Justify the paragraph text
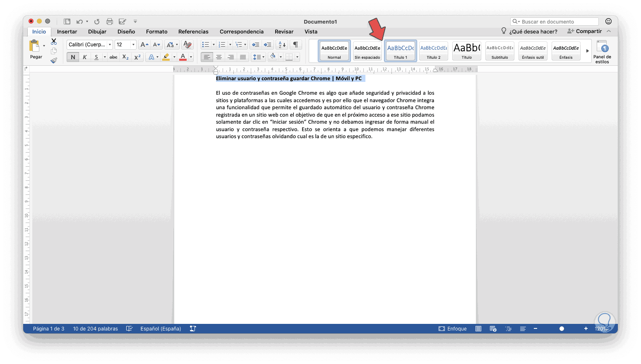The height and width of the screenshot is (364, 641). pyautogui.click(x=243, y=57)
